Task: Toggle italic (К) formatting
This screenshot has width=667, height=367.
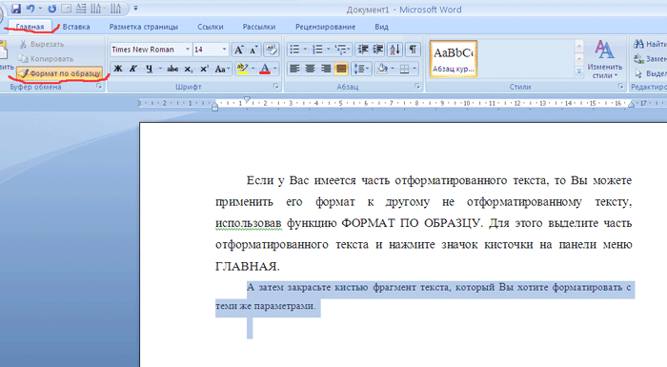Action: [x=133, y=69]
